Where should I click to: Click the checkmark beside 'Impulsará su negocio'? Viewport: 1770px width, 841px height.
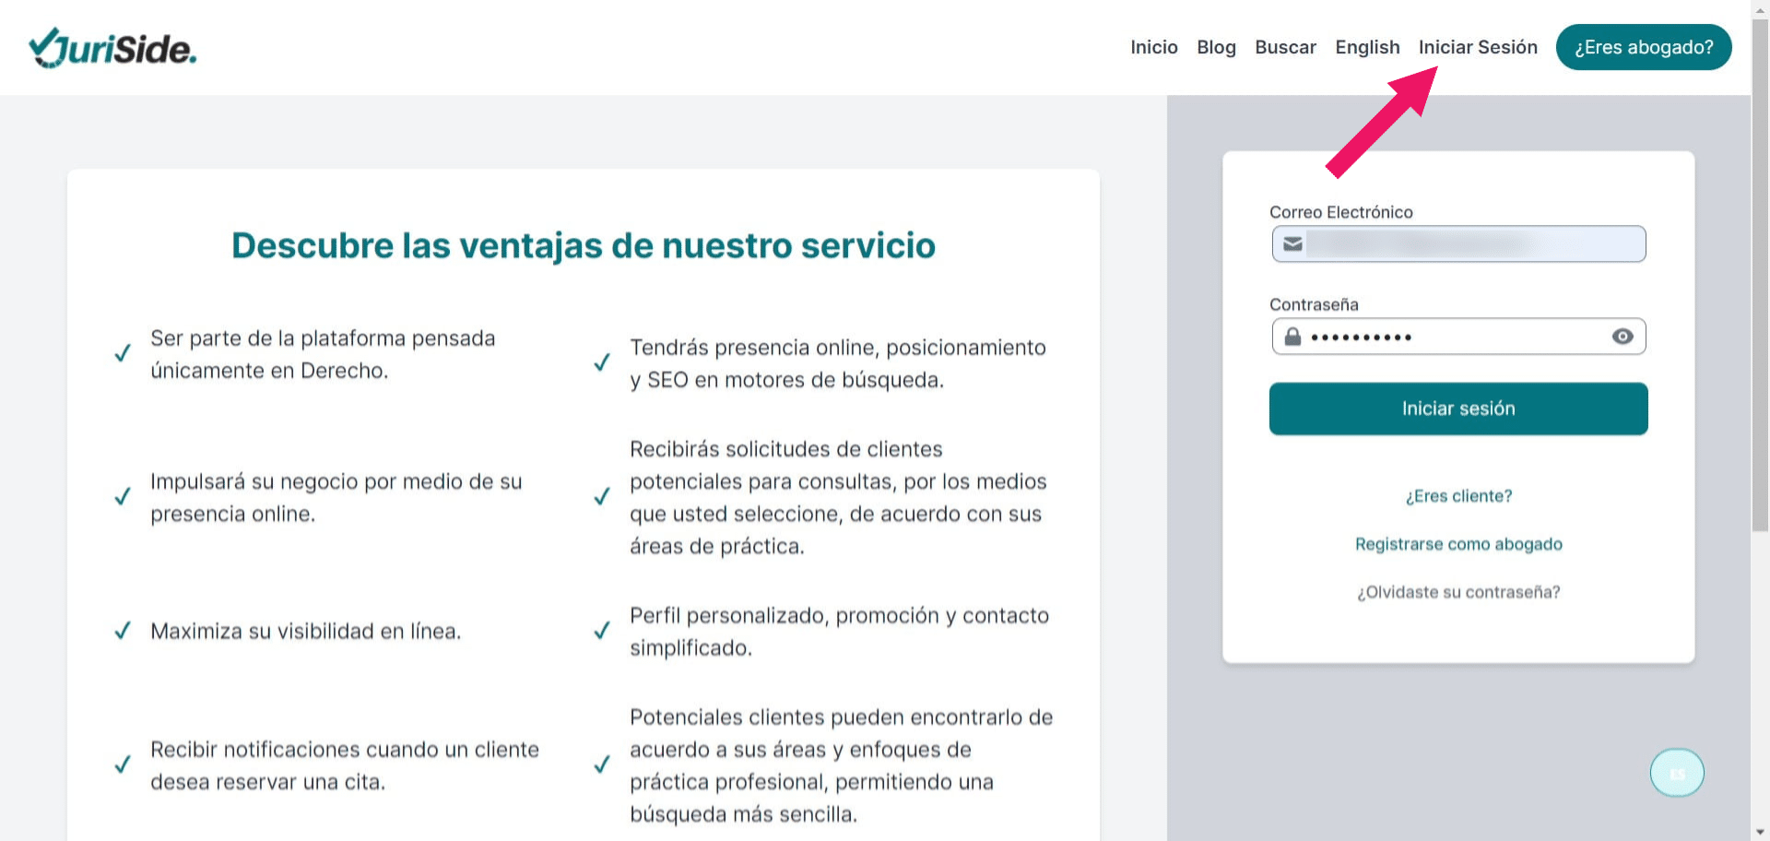(x=123, y=496)
